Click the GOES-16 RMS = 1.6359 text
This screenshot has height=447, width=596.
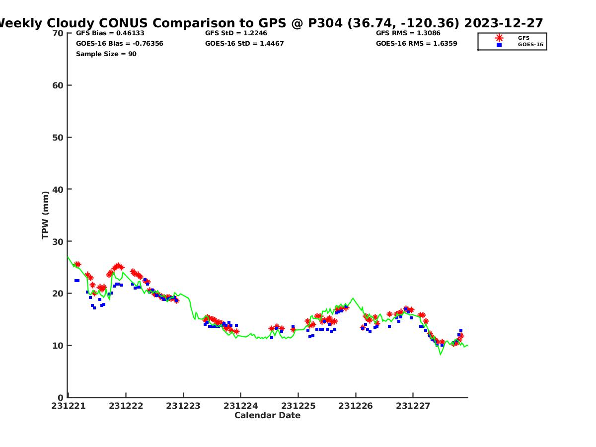[417, 44]
